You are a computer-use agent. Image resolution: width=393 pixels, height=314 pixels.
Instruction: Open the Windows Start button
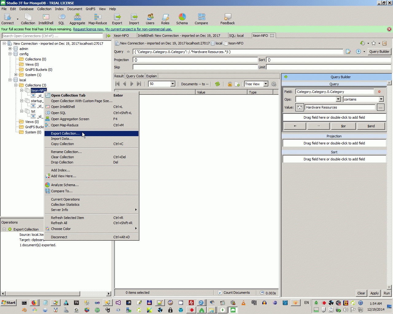[9, 303]
